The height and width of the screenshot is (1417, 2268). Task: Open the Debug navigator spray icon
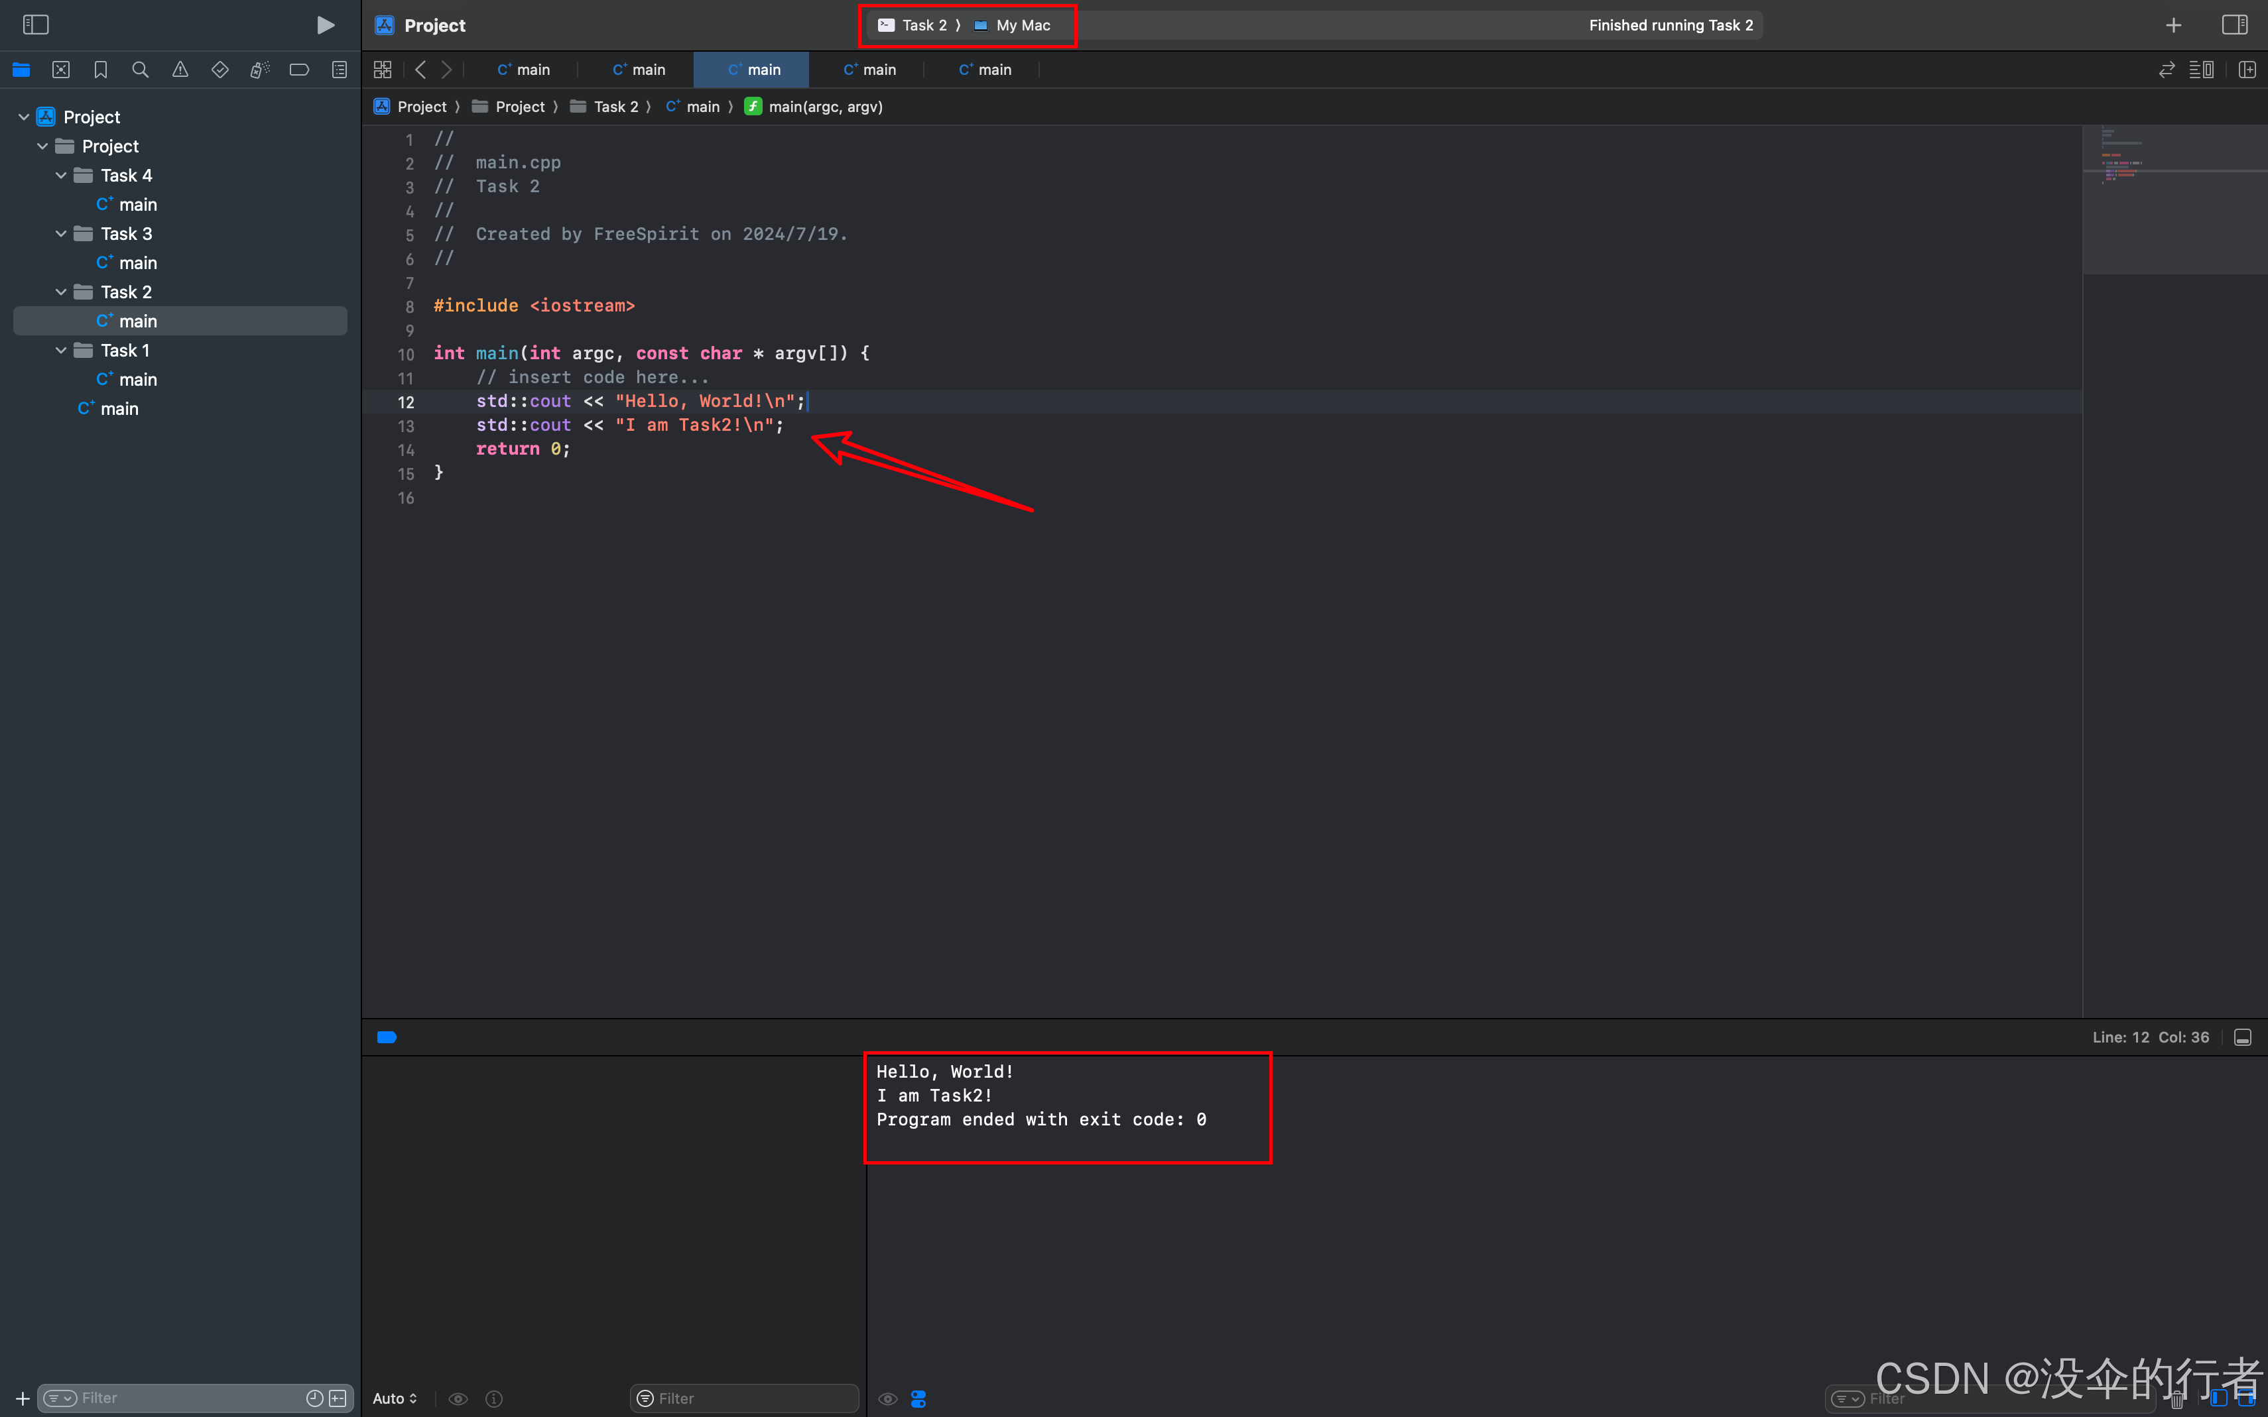click(x=260, y=70)
